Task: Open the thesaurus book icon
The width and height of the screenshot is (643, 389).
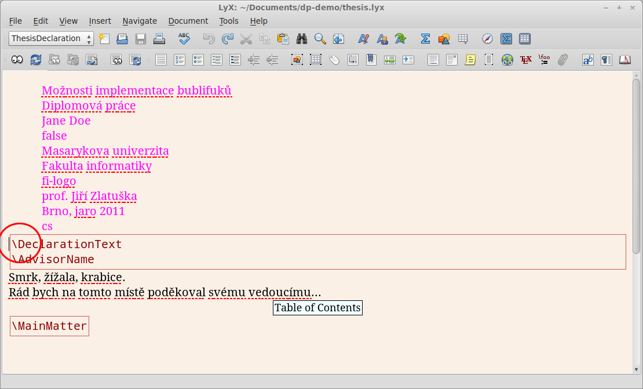Action: [x=625, y=60]
